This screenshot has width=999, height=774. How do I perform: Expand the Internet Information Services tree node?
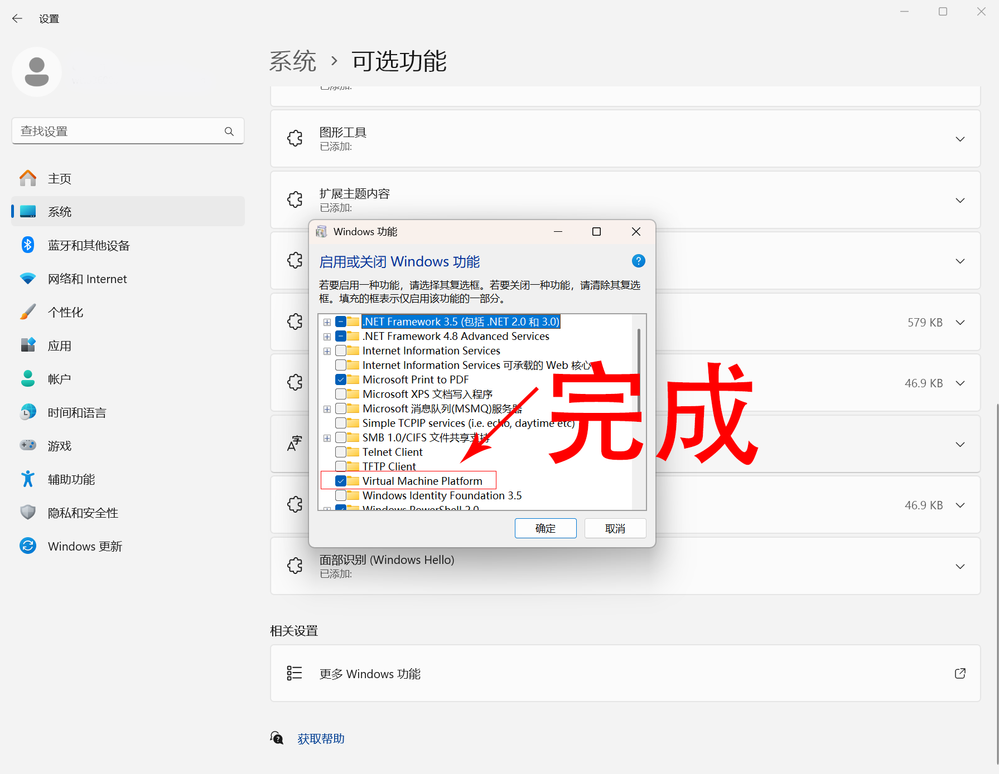point(327,351)
